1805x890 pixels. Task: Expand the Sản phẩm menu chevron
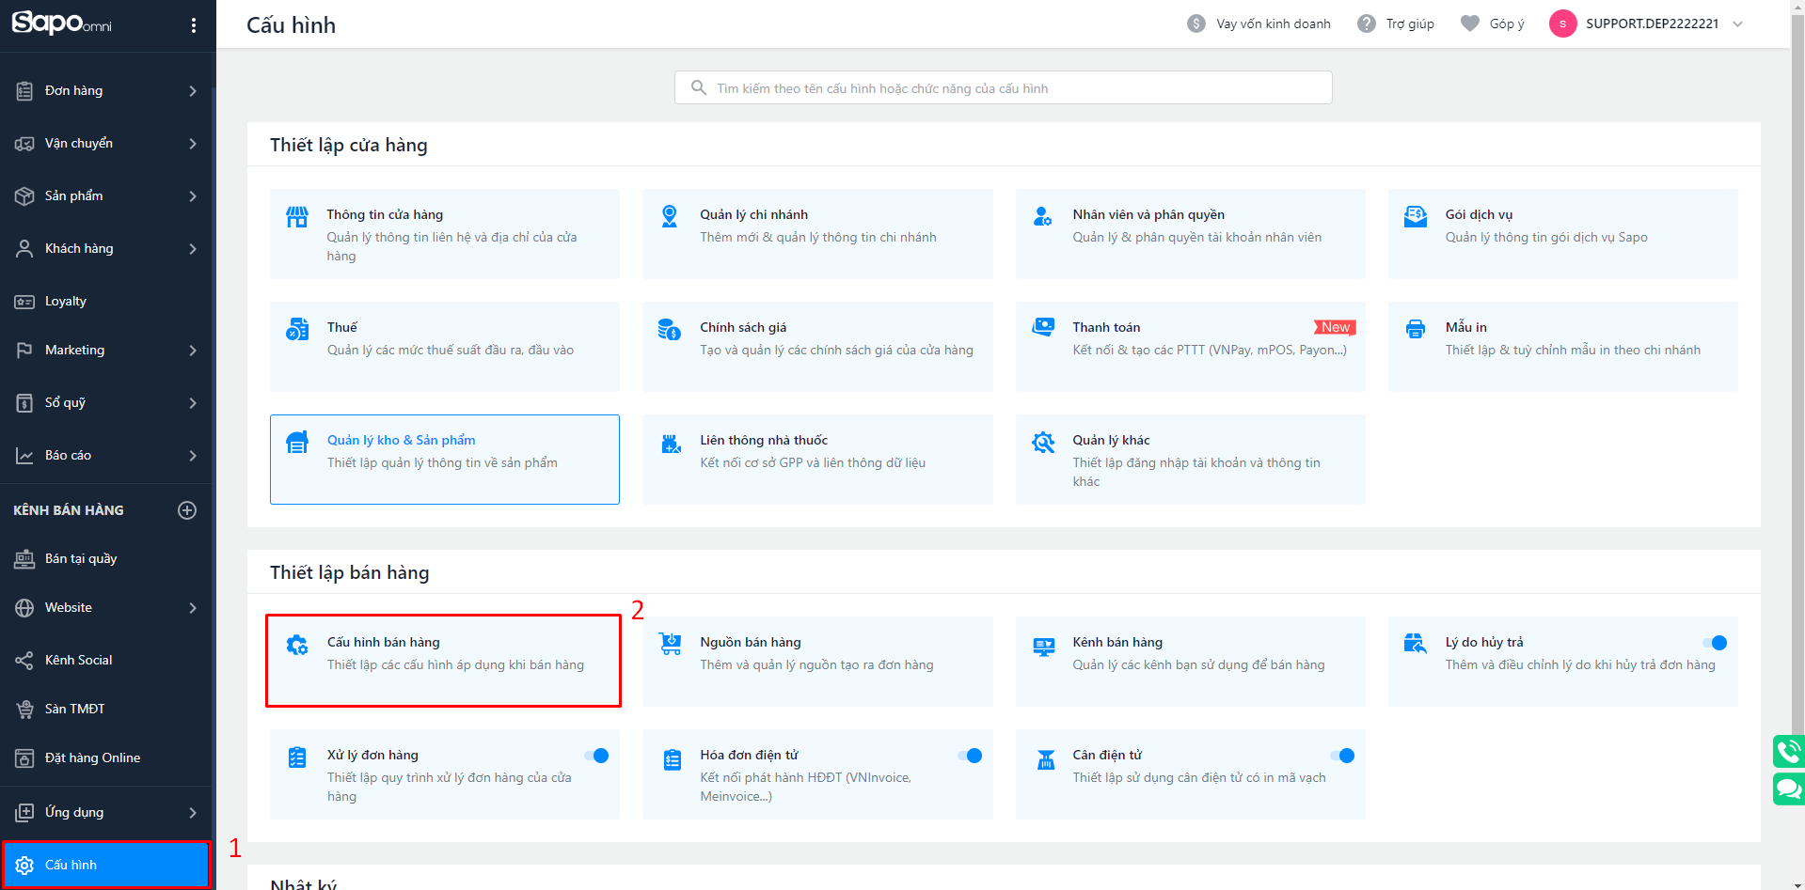[x=193, y=196]
